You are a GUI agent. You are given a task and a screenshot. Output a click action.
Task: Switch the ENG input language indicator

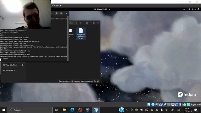[x=178, y=110]
